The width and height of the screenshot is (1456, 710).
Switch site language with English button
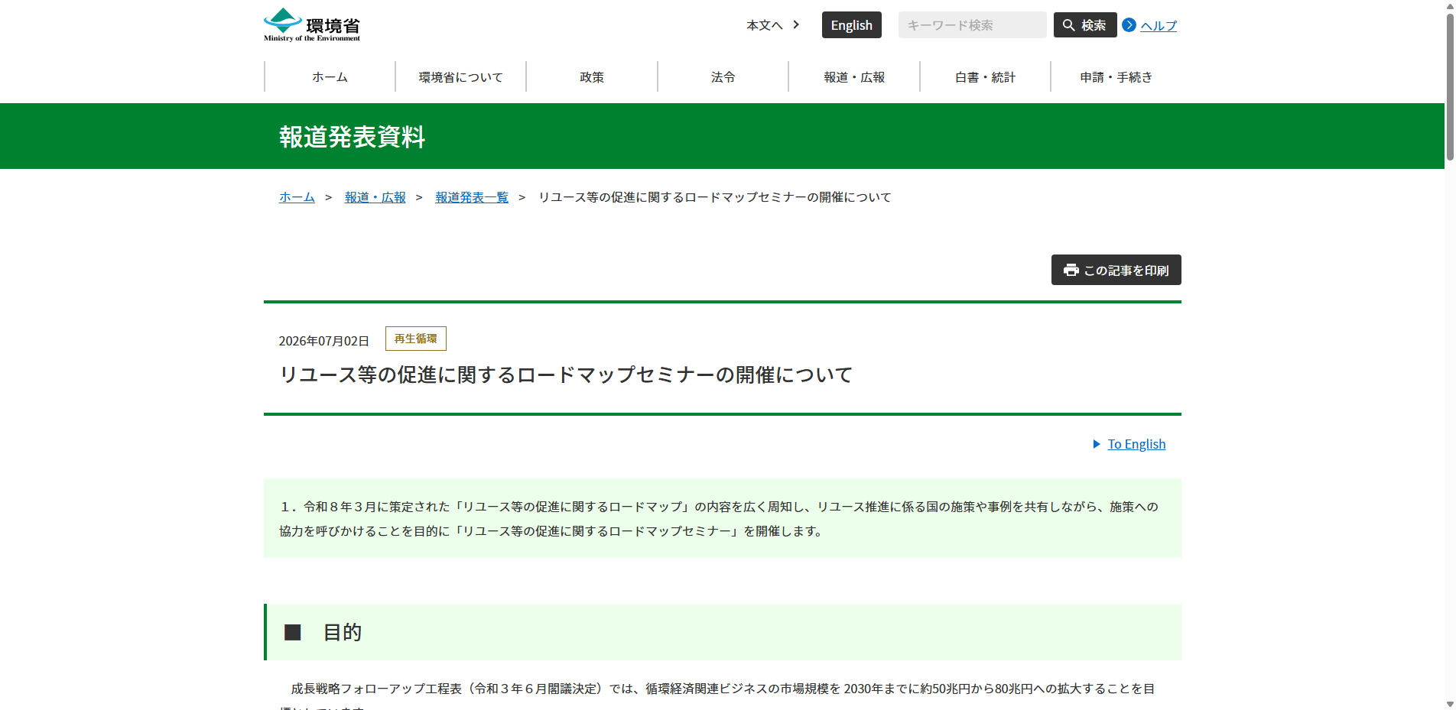851,25
